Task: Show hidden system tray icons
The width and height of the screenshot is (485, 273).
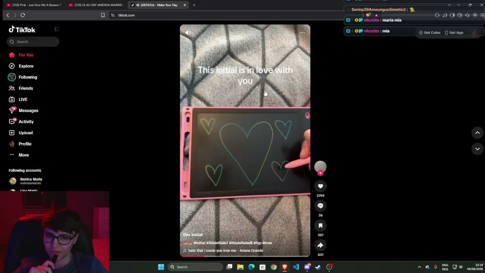Action: point(419,267)
